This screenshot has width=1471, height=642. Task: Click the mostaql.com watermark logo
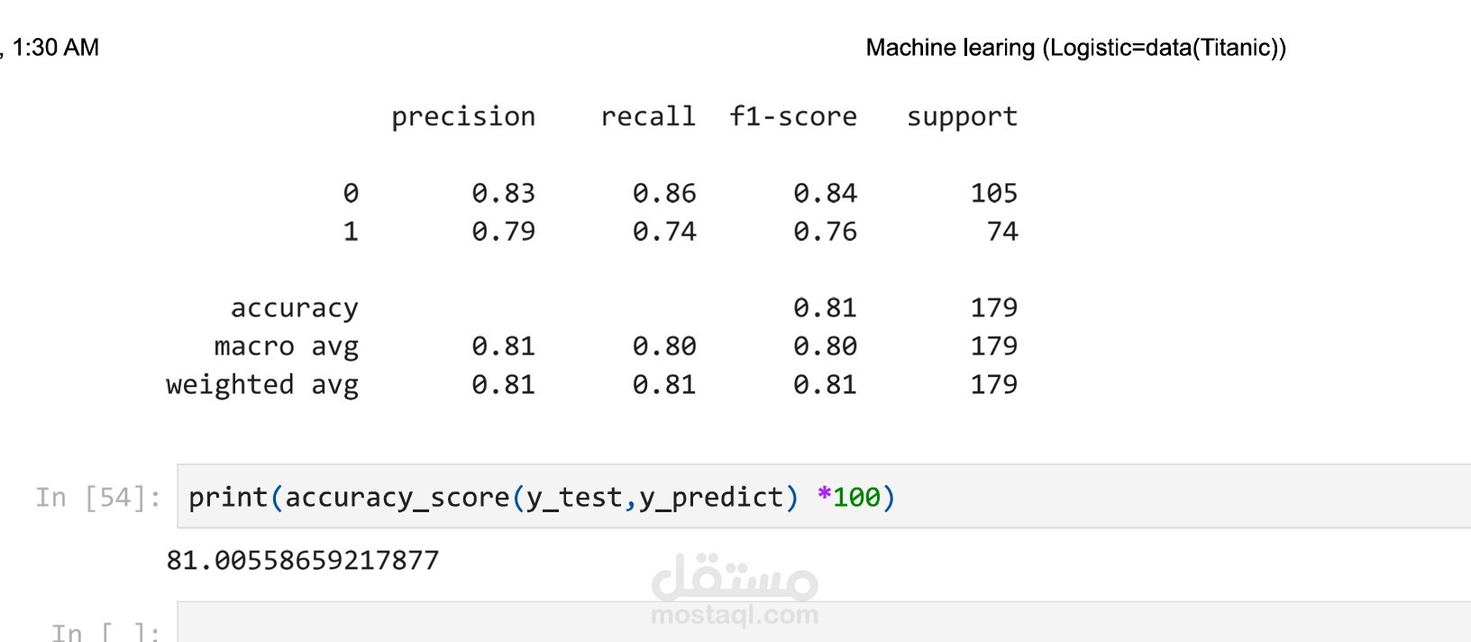point(735,590)
